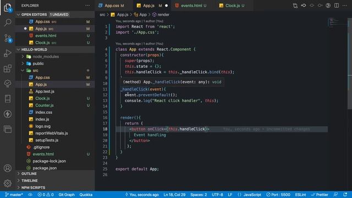This screenshot has height=198, width=352.
Task: Click Quokka in status bar
Action: (x=86, y=195)
